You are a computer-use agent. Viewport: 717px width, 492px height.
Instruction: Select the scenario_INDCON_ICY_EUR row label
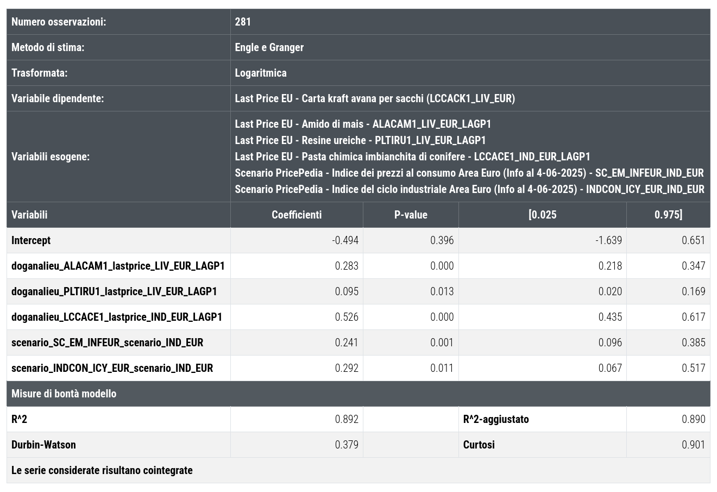coord(112,368)
